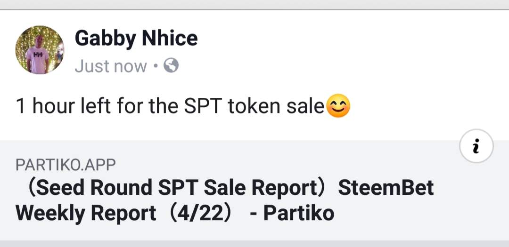
Task: Click the word "Nhice" in the author name
Action: coord(168,38)
